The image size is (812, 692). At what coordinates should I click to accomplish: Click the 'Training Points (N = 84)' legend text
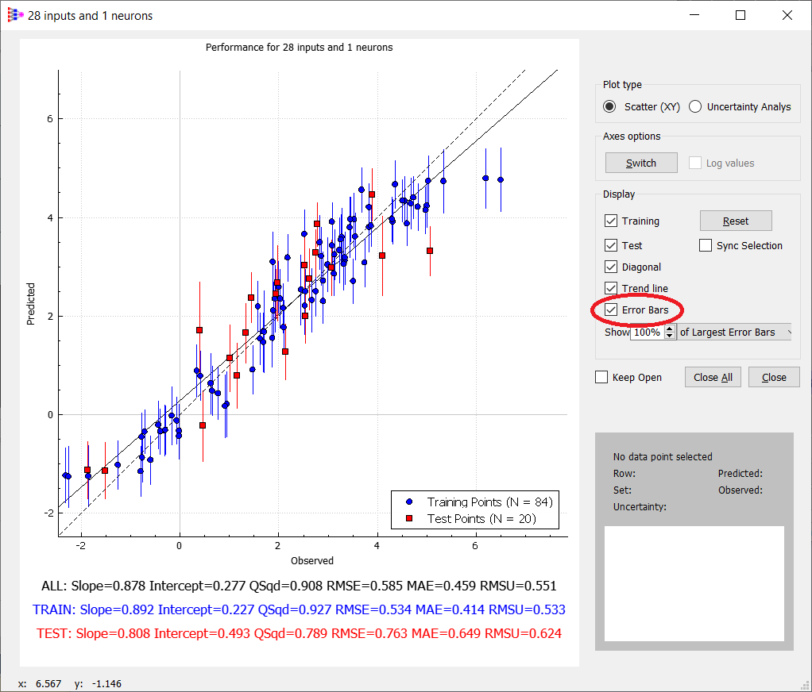490,502
